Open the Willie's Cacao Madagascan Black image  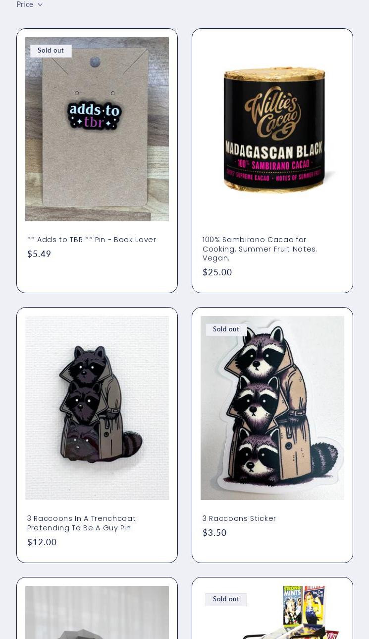[272, 129]
